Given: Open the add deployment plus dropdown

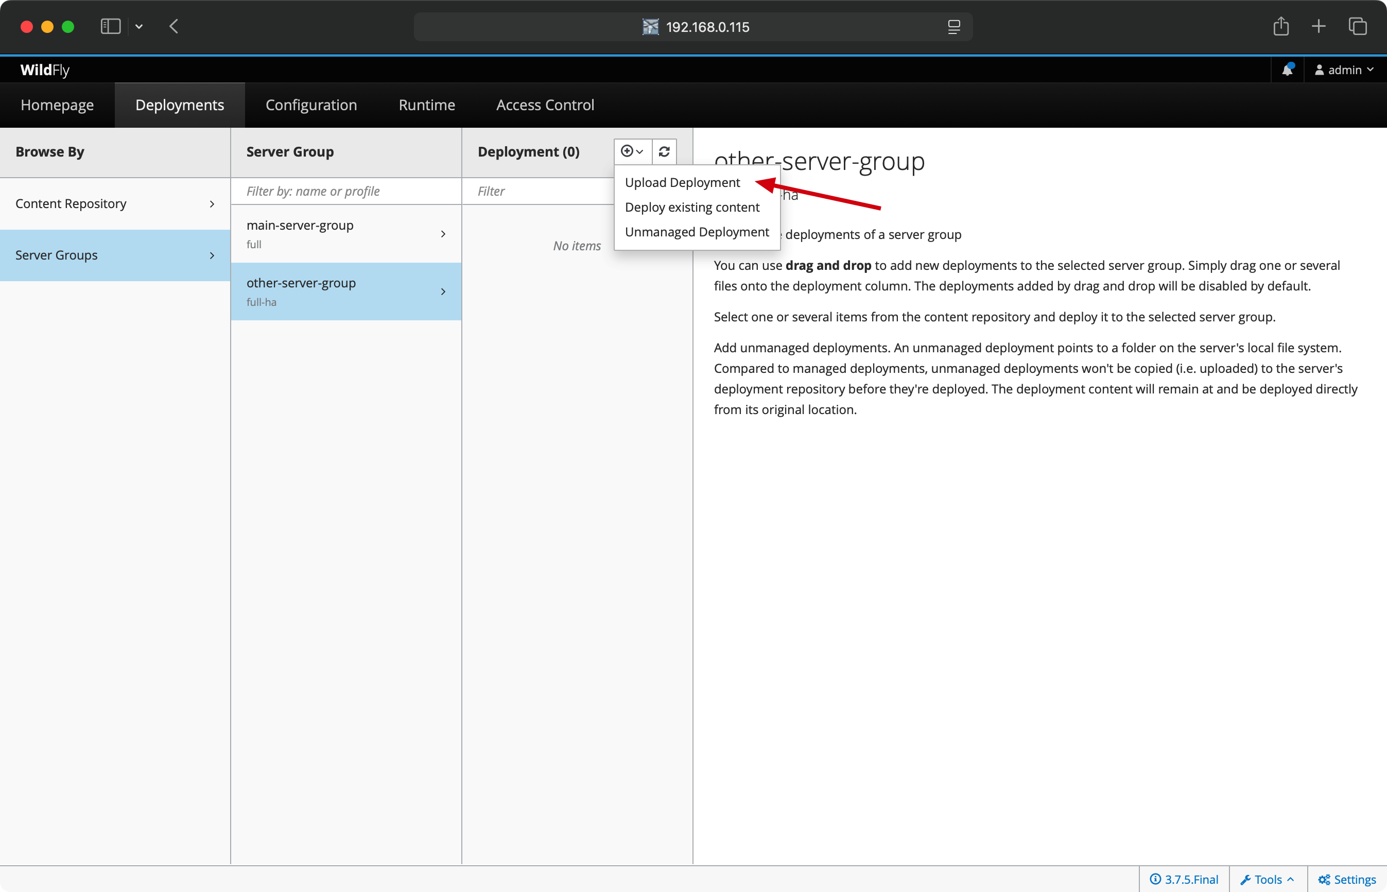Looking at the screenshot, I should [633, 151].
